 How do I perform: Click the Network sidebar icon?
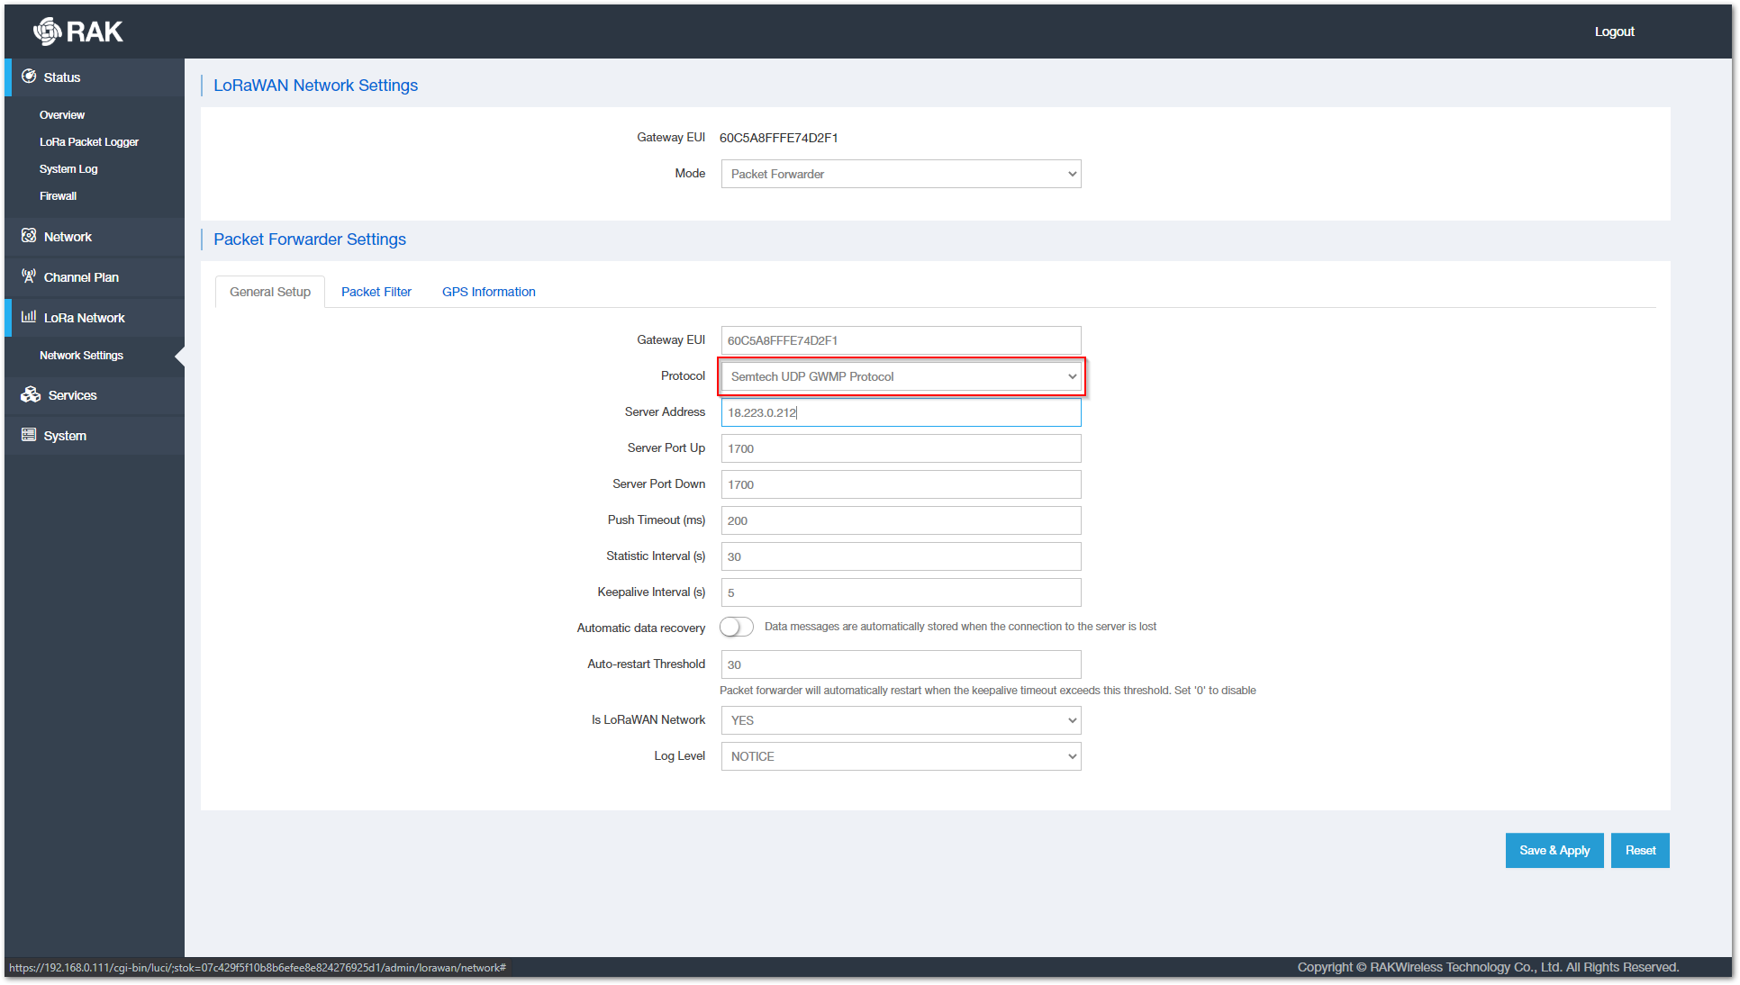point(29,236)
